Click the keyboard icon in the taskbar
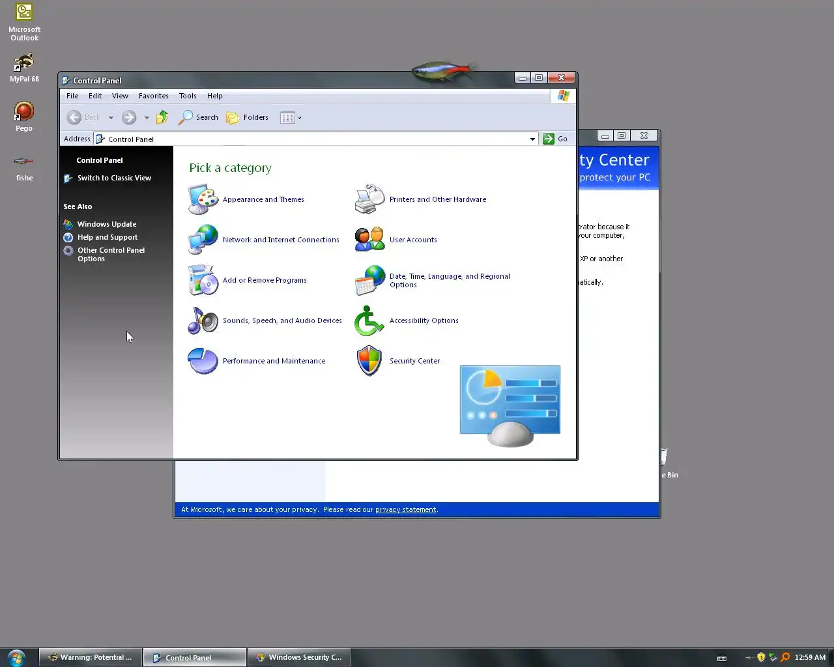 click(722, 658)
